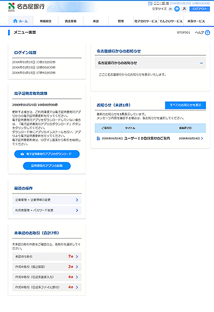214x312 pixels.
Task: Open 企業管理 > 企業情報の変更 chevron
Action: coord(77,200)
